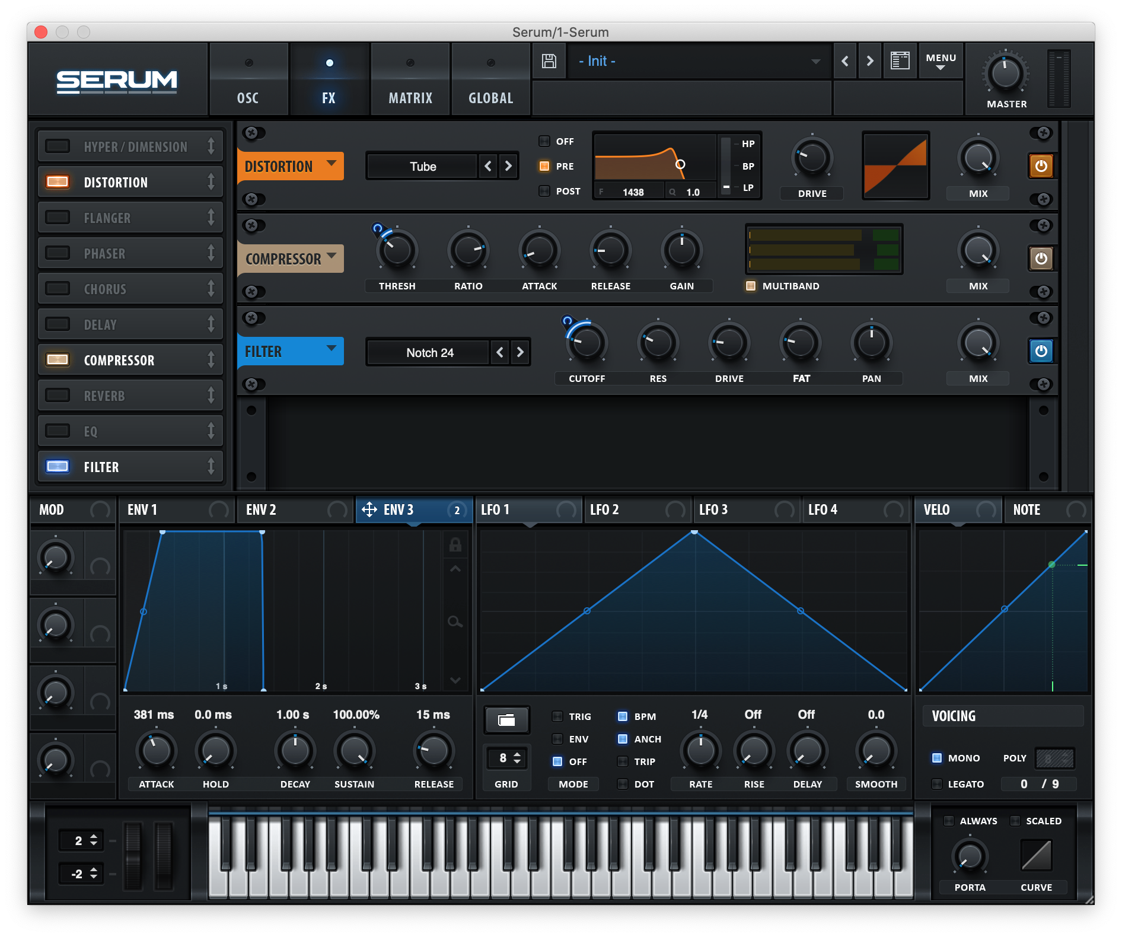Screen dimensions: 1122x937
Task: Enable the POST checkbox in the Distortion row
Action: 544,191
